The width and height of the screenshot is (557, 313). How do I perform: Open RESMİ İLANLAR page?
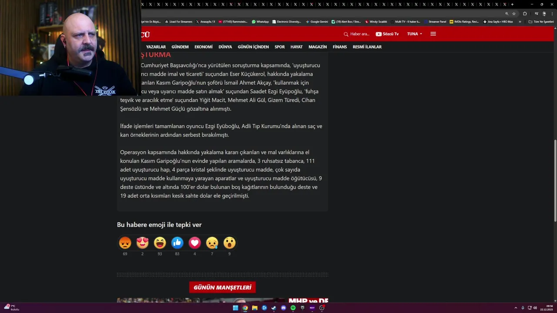point(367,47)
